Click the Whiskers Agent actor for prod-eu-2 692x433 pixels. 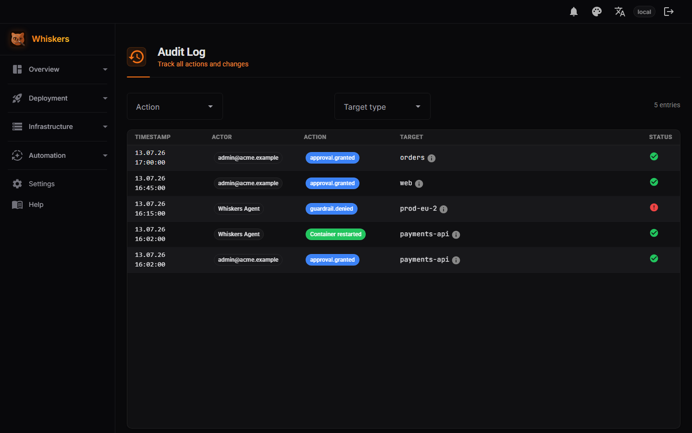tap(239, 209)
